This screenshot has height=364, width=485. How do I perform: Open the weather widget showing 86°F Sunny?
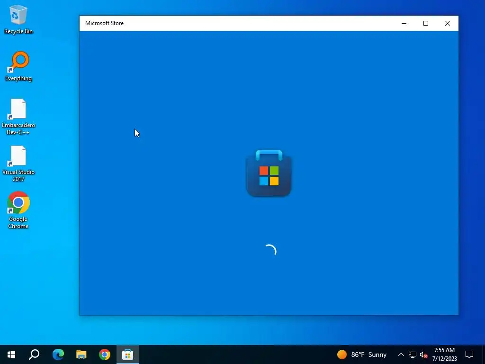point(362,355)
